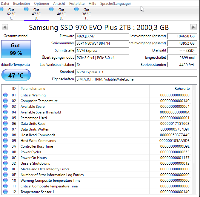Click status icon of Host Write Commands row
The image size is (200, 197).
[x=5, y=141]
